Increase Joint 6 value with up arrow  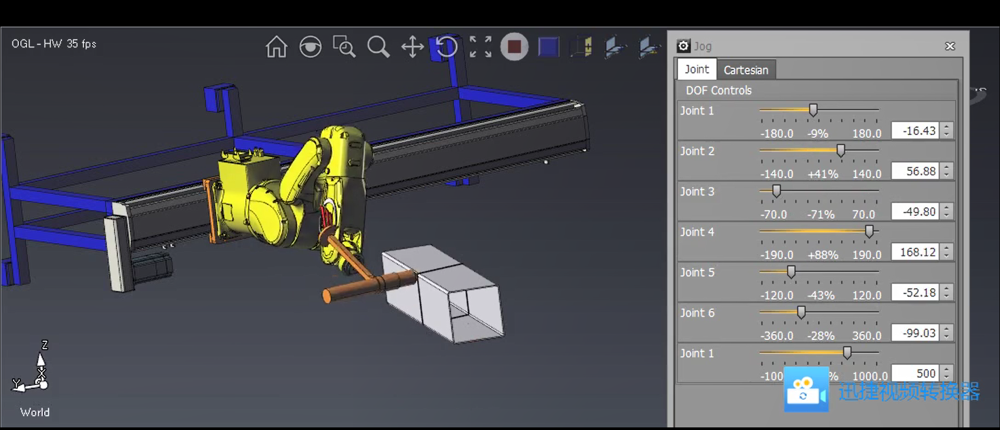tap(947, 329)
